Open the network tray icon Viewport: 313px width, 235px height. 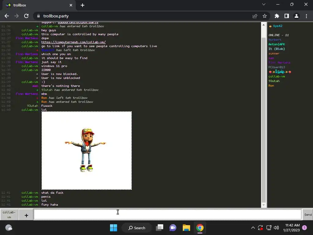(x=269, y=228)
